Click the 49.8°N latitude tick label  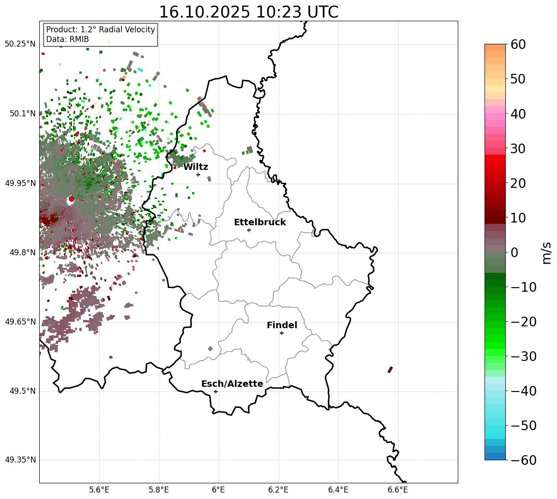(x=22, y=253)
